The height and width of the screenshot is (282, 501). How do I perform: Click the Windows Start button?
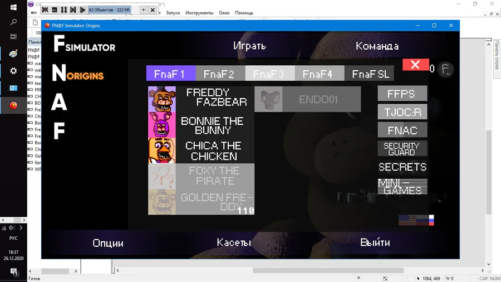coord(13,7)
